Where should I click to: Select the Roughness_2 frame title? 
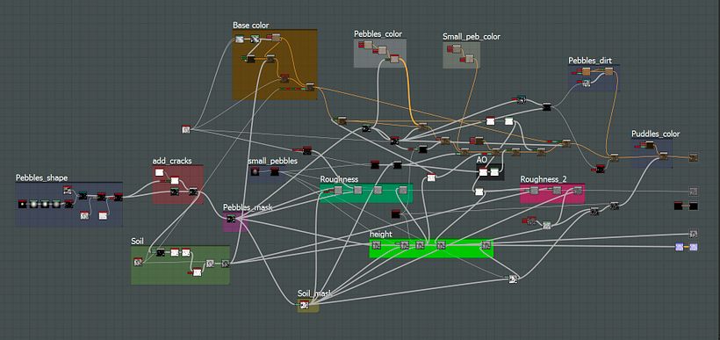tap(544, 178)
